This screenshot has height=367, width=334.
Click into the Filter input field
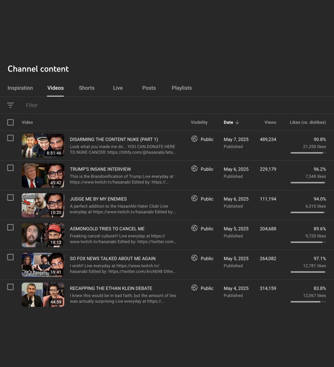coord(32,105)
